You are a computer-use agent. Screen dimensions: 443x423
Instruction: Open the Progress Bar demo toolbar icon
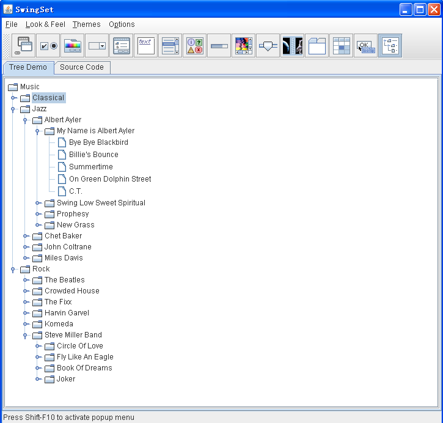(x=219, y=46)
